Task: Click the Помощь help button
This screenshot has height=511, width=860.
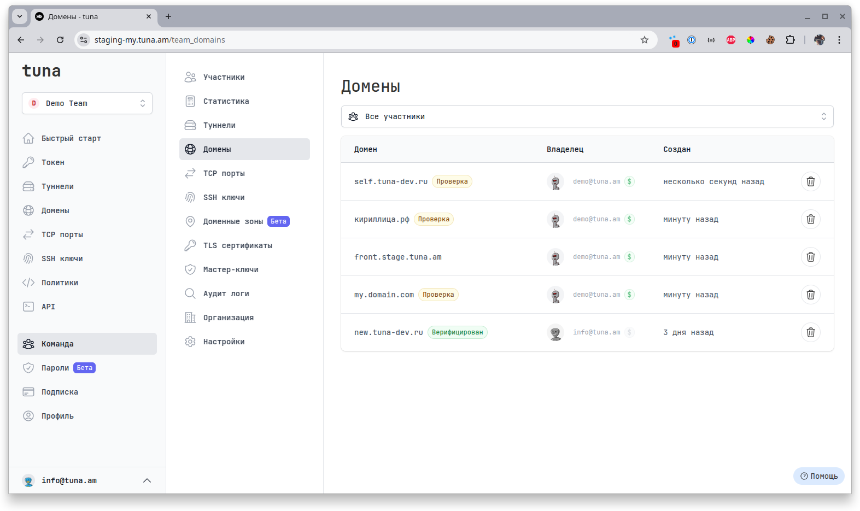Action: coord(818,476)
